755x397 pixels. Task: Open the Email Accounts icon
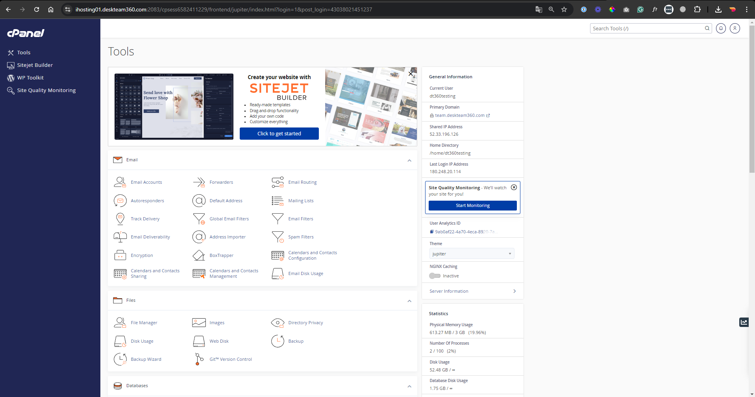pyautogui.click(x=120, y=182)
